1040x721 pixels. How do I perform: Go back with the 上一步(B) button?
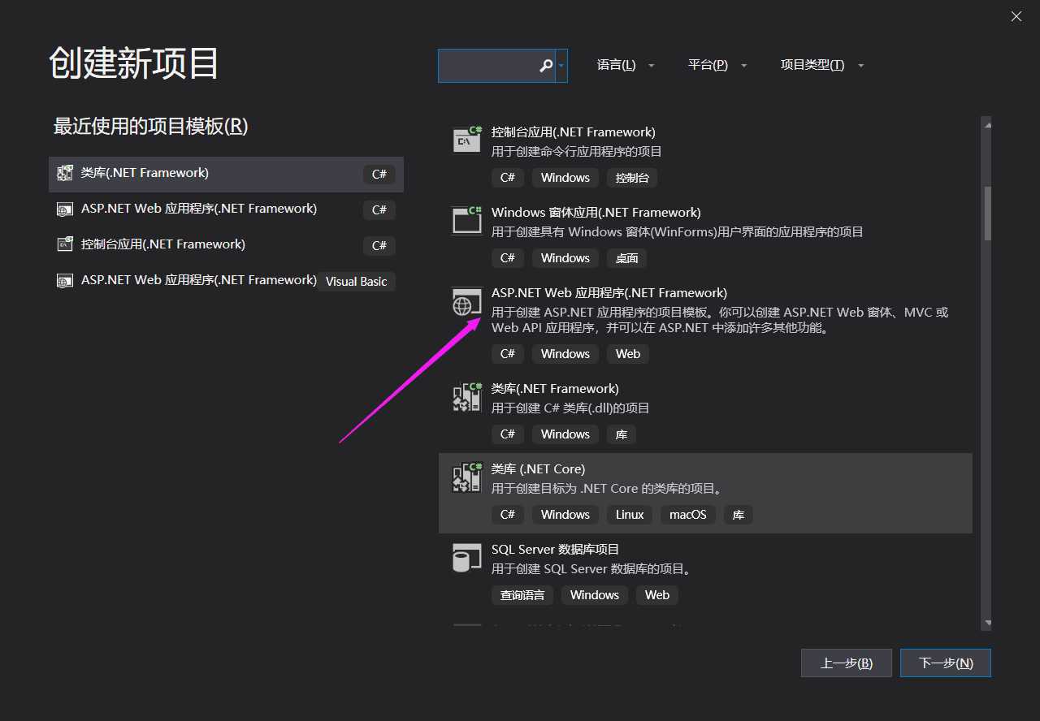point(847,663)
